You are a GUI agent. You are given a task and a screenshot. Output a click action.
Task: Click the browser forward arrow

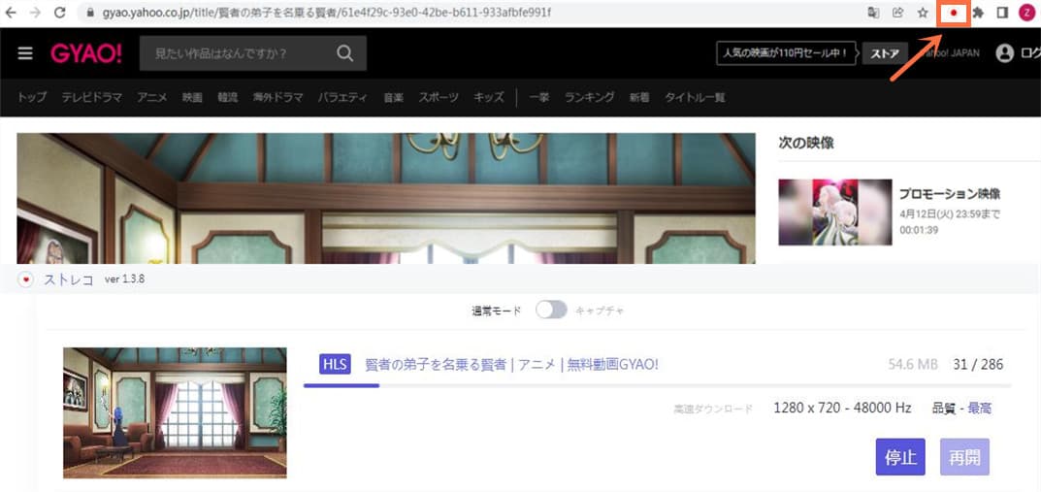pos(35,13)
